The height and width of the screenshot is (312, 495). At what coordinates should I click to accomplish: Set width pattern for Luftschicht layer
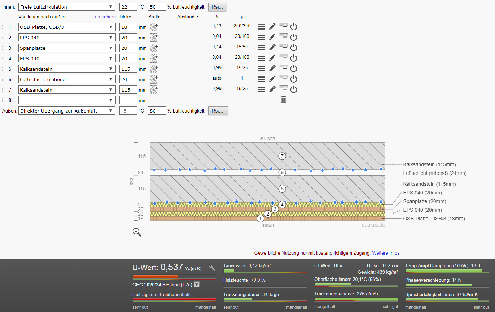coord(154,79)
